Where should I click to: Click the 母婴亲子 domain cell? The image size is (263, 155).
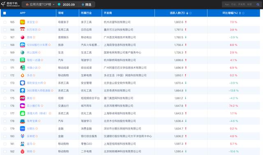tap(63, 22)
